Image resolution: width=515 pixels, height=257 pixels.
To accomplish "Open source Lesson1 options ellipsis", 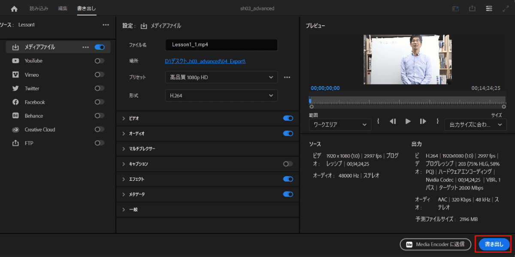I will pyautogui.click(x=106, y=25).
